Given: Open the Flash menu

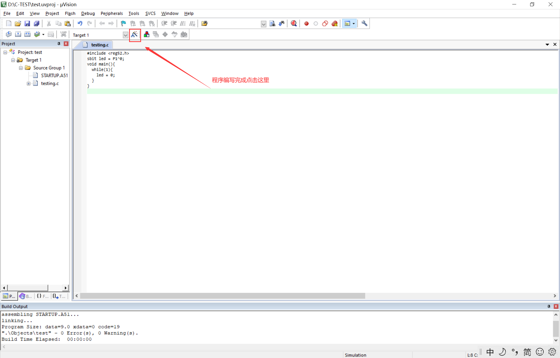Looking at the screenshot, I should coord(70,13).
